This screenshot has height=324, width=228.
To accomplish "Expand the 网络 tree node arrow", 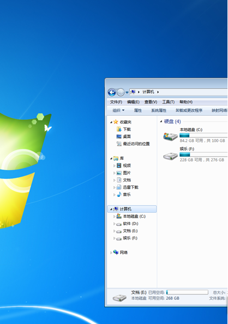I will click(x=111, y=253).
